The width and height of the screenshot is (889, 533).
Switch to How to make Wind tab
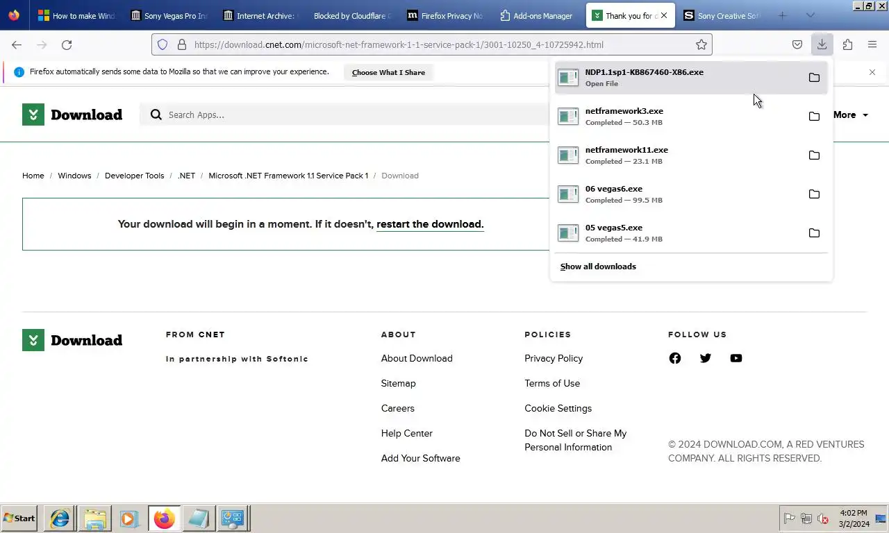click(76, 15)
